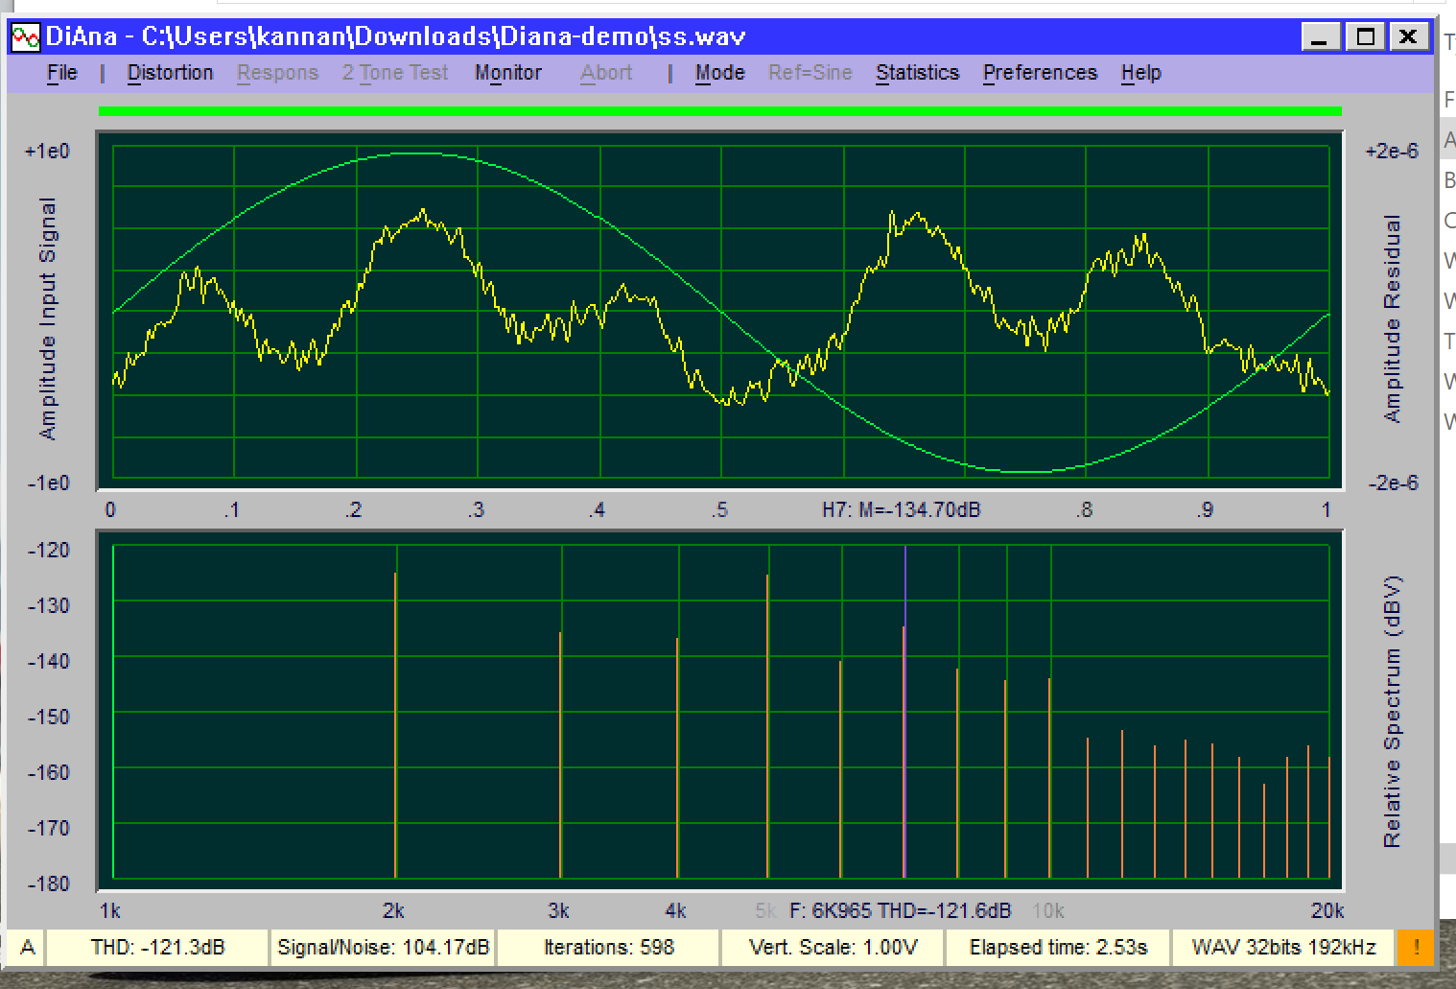1456x989 pixels.
Task: Click the F: 6K965 THD=-121.6dB readout
Action: pyautogui.click(x=900, y=910)
